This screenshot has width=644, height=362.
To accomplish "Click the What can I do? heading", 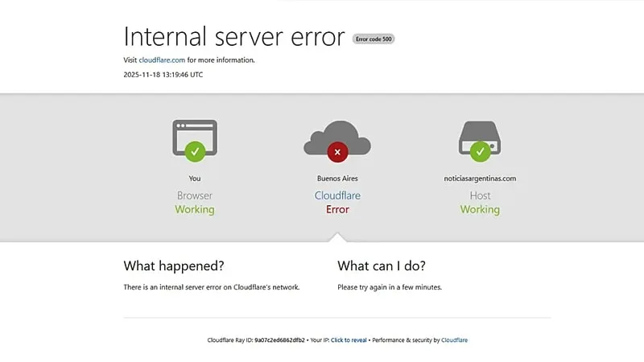I will 382,266.
